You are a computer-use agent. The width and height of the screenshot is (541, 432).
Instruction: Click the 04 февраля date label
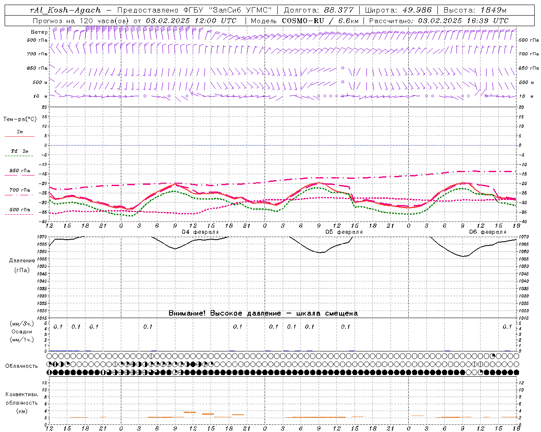(x=200, y=232)
